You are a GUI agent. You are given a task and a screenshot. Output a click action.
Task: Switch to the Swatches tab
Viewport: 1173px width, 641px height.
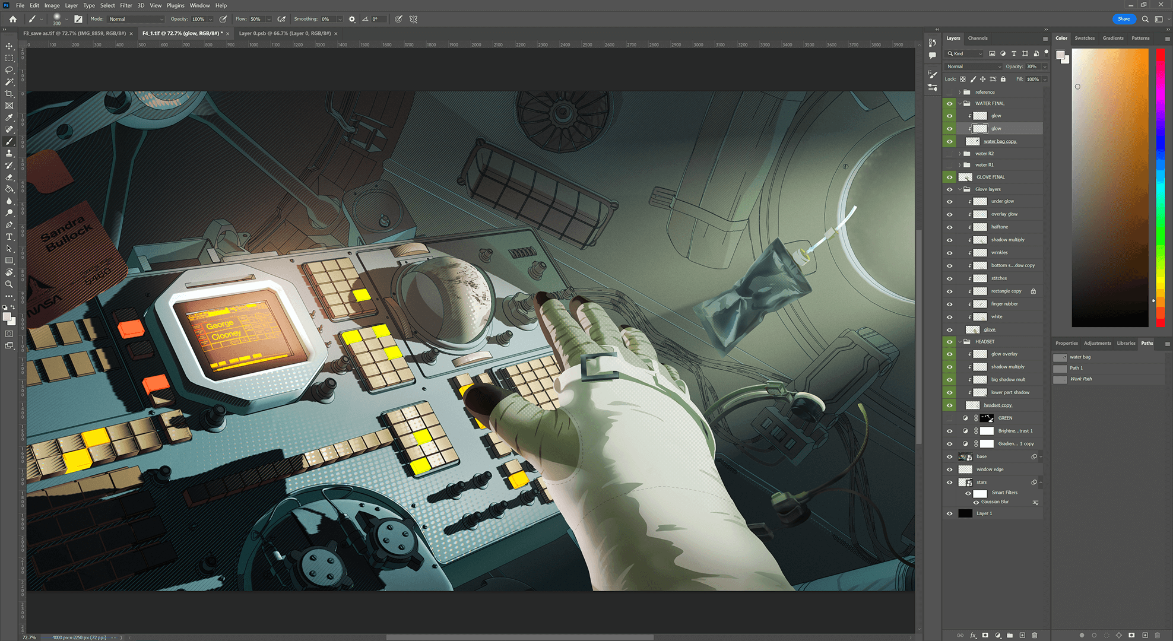[1085, 38]
